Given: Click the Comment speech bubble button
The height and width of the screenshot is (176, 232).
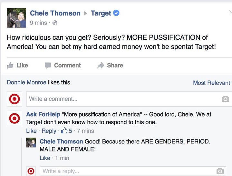Looking at the screenshot, I should tap(63, 65).
